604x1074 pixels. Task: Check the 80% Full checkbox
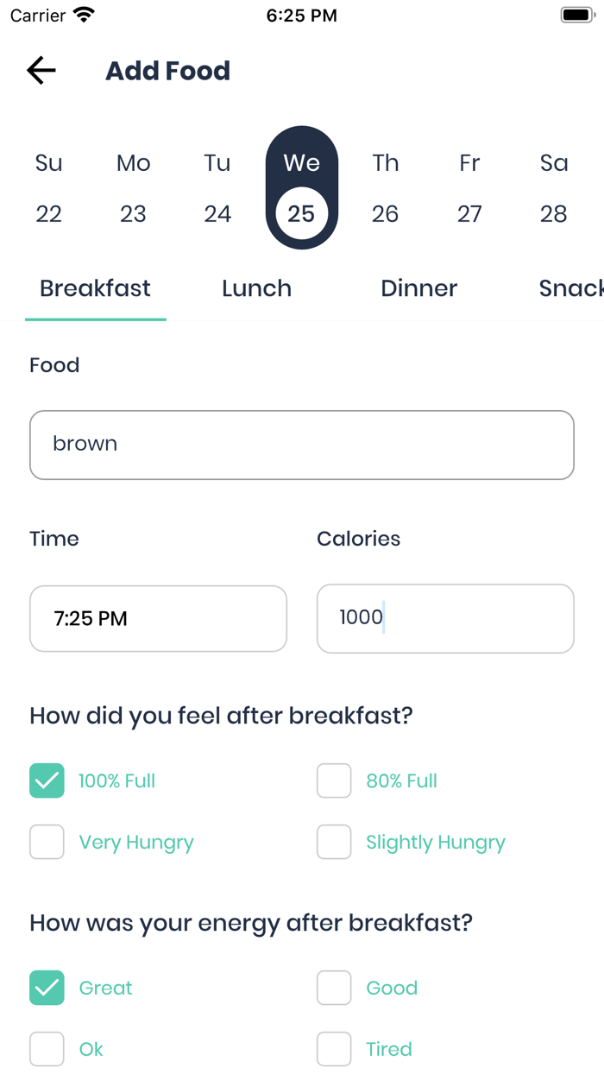pyautogui.click(x=334, y=780)
